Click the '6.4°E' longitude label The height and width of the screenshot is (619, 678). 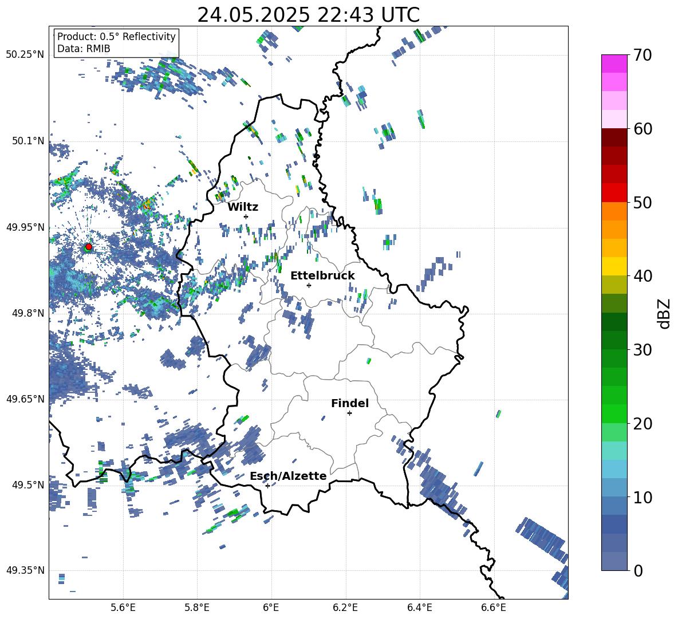419,608
